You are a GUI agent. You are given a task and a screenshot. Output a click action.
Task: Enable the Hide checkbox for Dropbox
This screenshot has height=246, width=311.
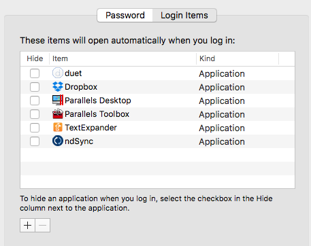pos(35,87)
